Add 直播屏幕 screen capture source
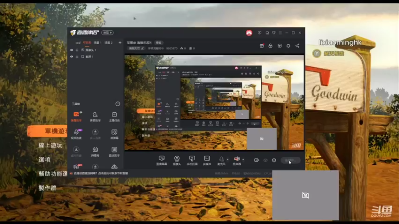 [x=161, y=160]
